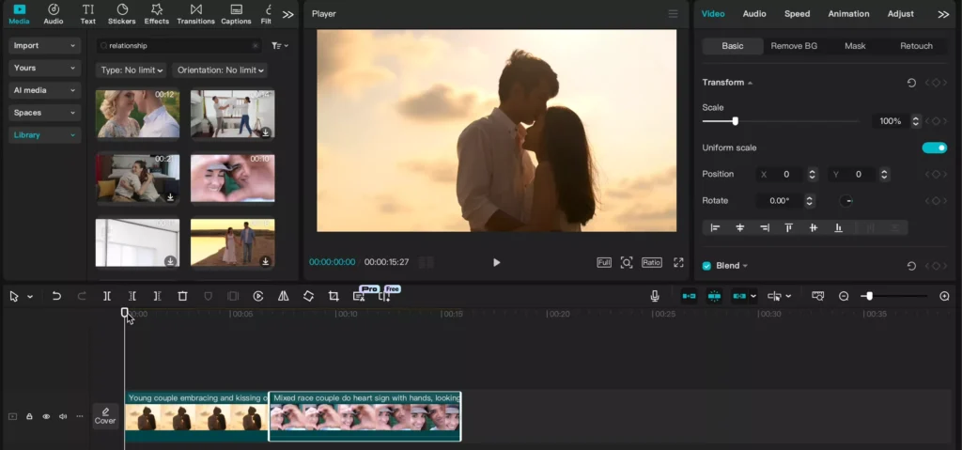Open the Player hamburger menu
962x450 pixels.
pos(673,13)
